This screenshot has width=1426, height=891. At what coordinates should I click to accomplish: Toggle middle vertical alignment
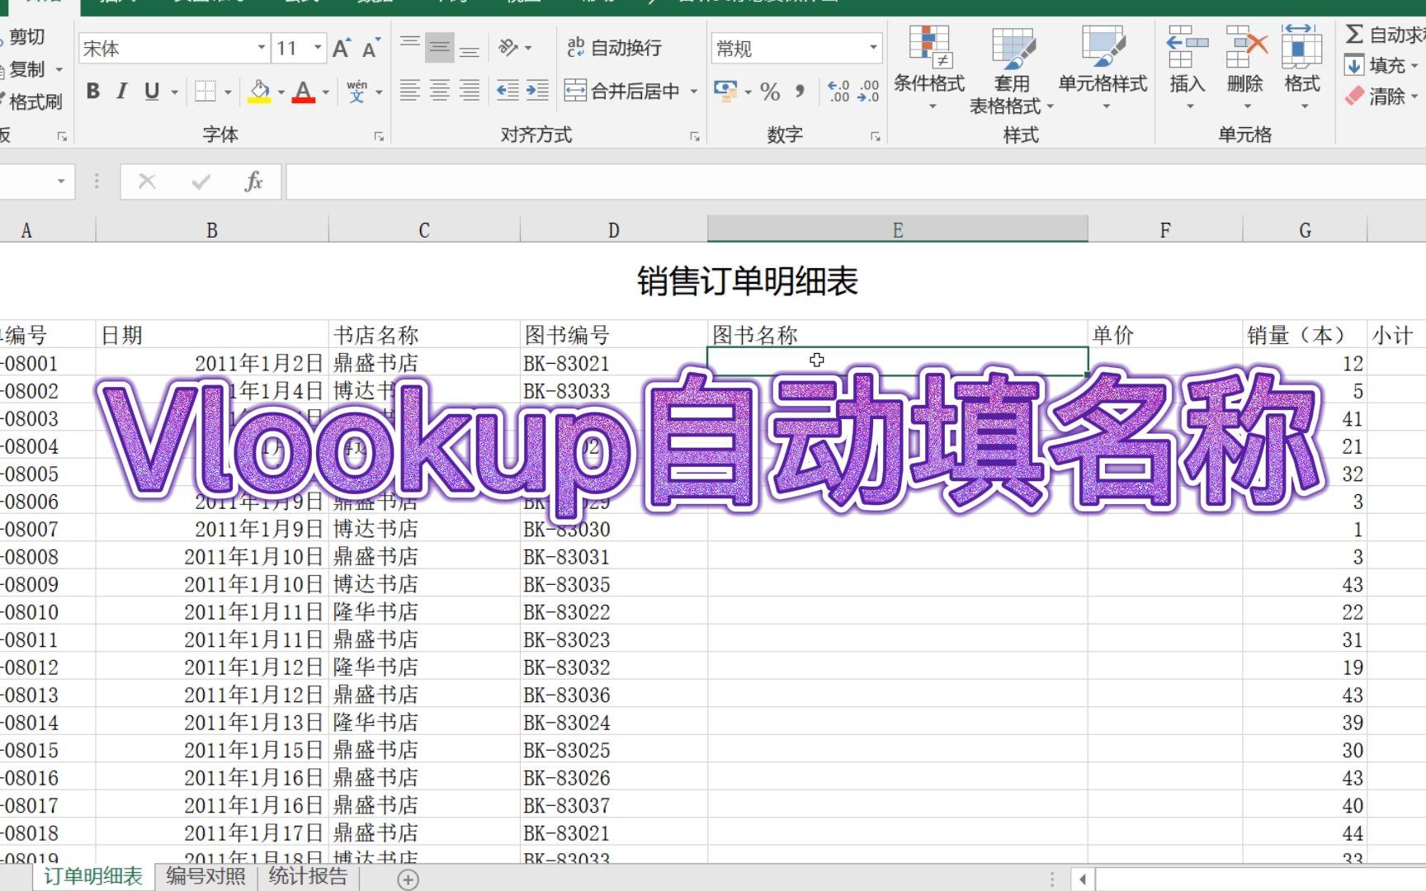440,48
